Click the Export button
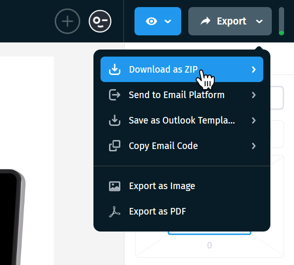 [x=230, y=21]
